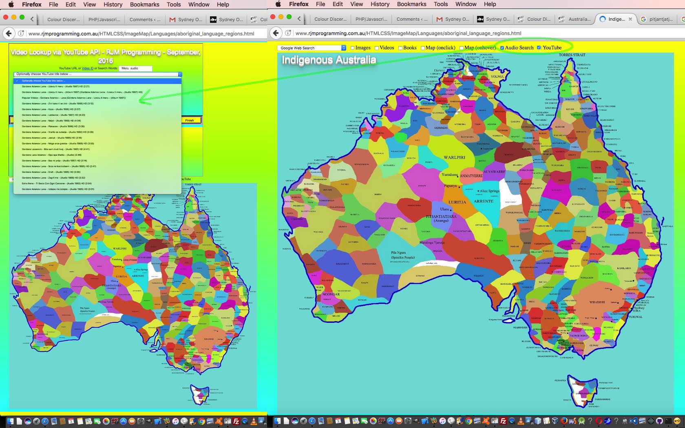This screenshot has height=428, width=685.
Task: Click the Video ID link
Action: [87, 68]
